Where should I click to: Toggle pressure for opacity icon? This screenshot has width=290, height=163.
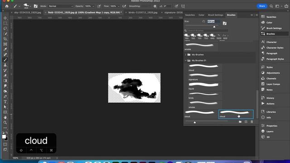click(99, 6)
